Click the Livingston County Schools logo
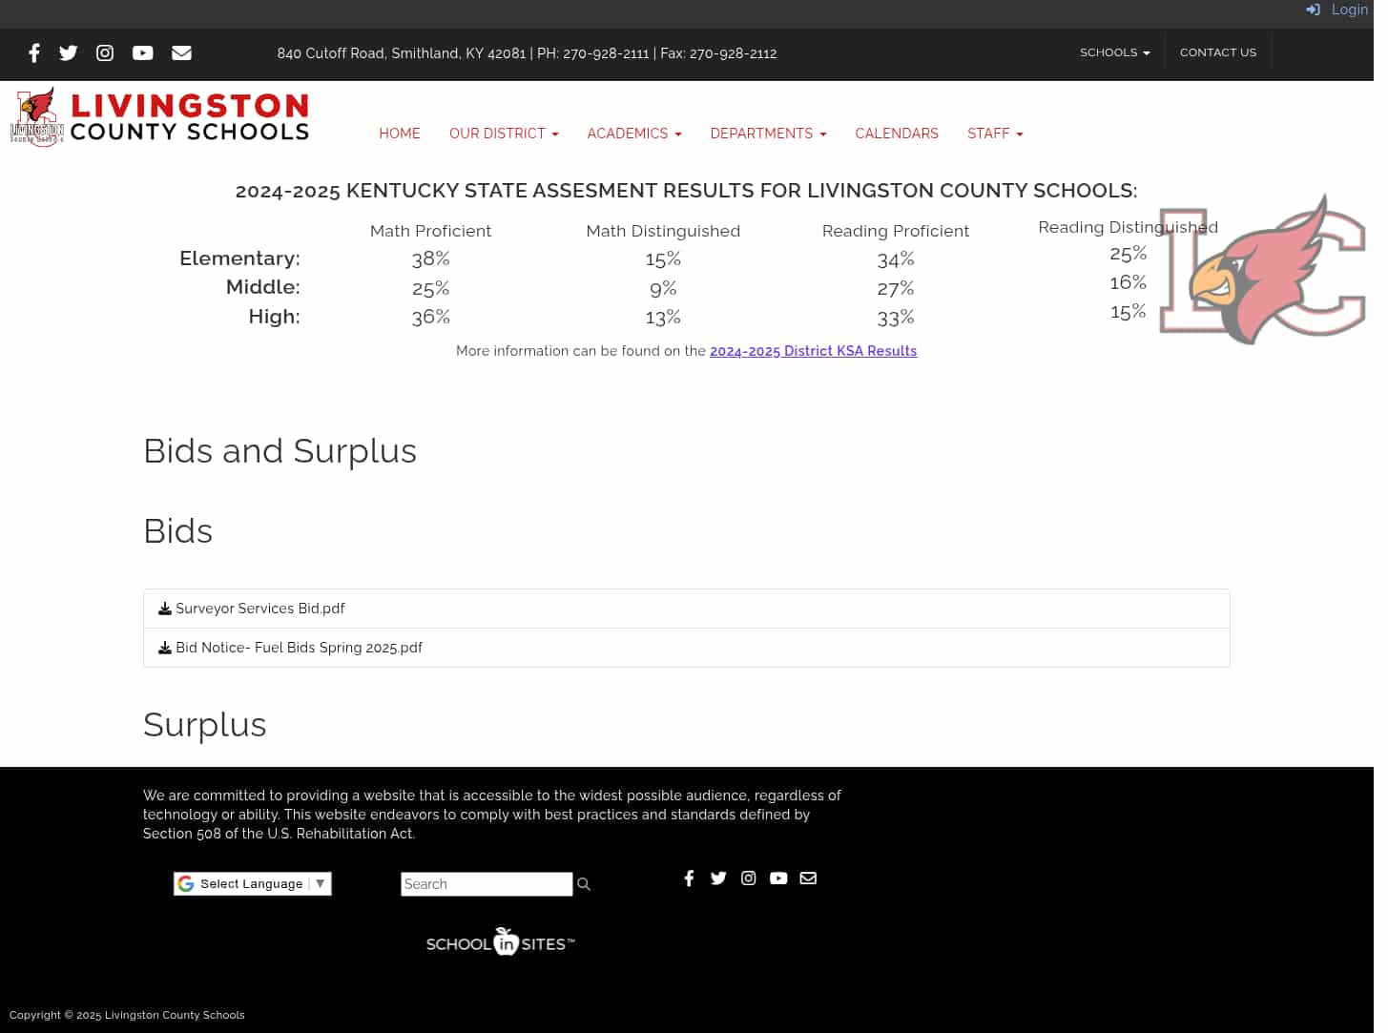This screenshot has width=1388, height=1033. point(159,115)
